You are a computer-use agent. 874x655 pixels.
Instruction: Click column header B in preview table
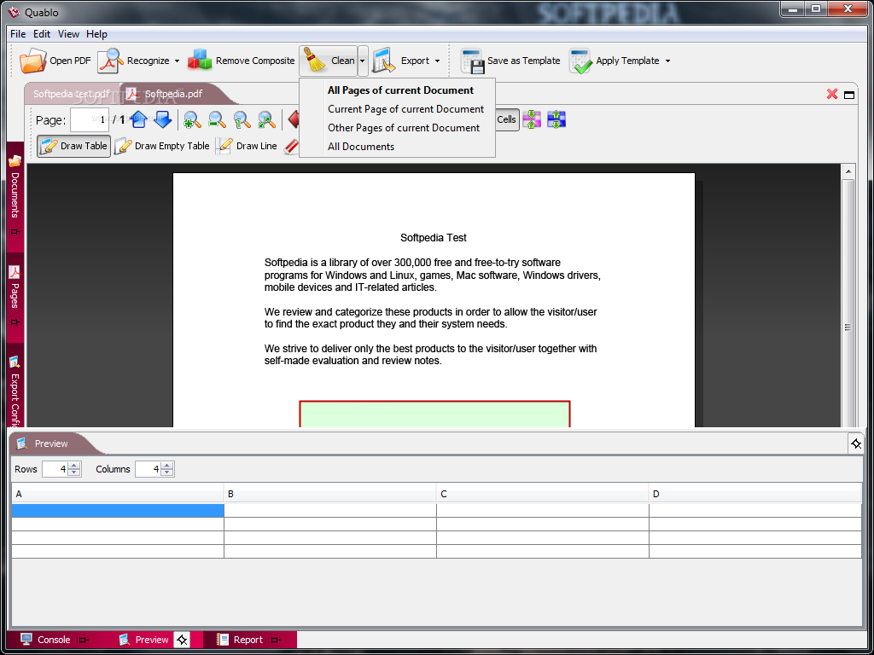(x=329, y=494)
